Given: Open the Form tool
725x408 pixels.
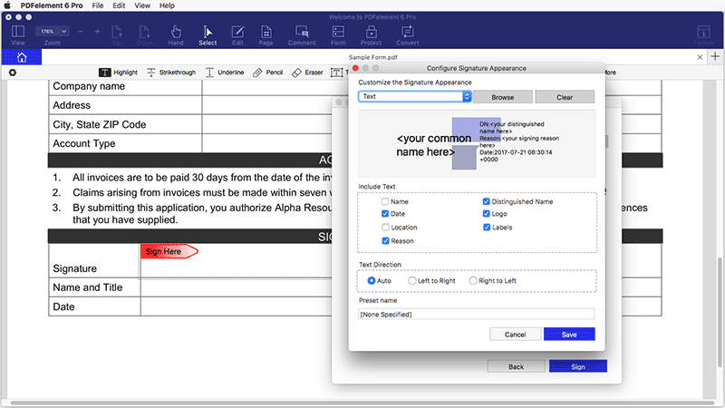Looking at the screenshot, I should coord(338,35).
